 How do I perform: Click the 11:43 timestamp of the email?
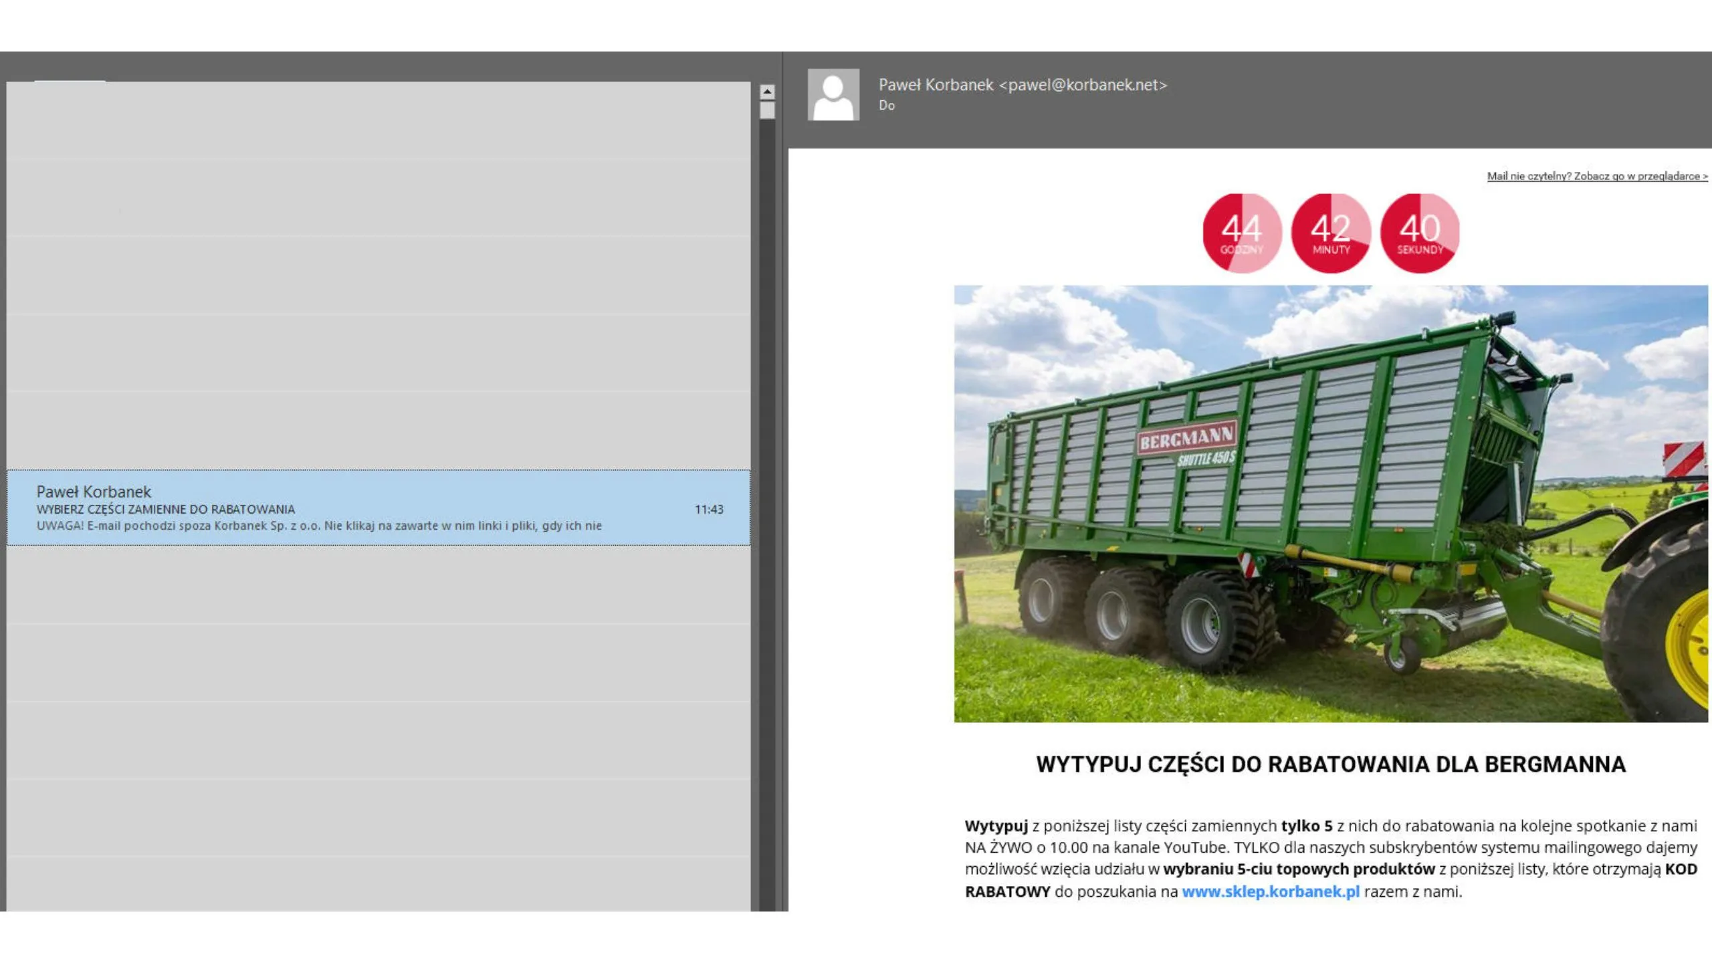coord(708,510)
